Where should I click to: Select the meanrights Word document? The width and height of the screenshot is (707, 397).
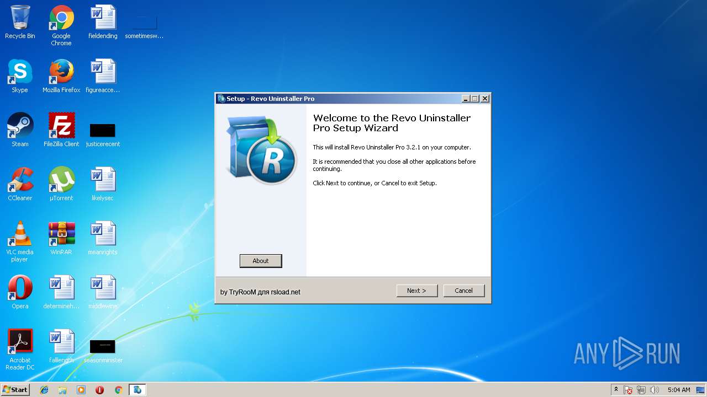[103, 238]
